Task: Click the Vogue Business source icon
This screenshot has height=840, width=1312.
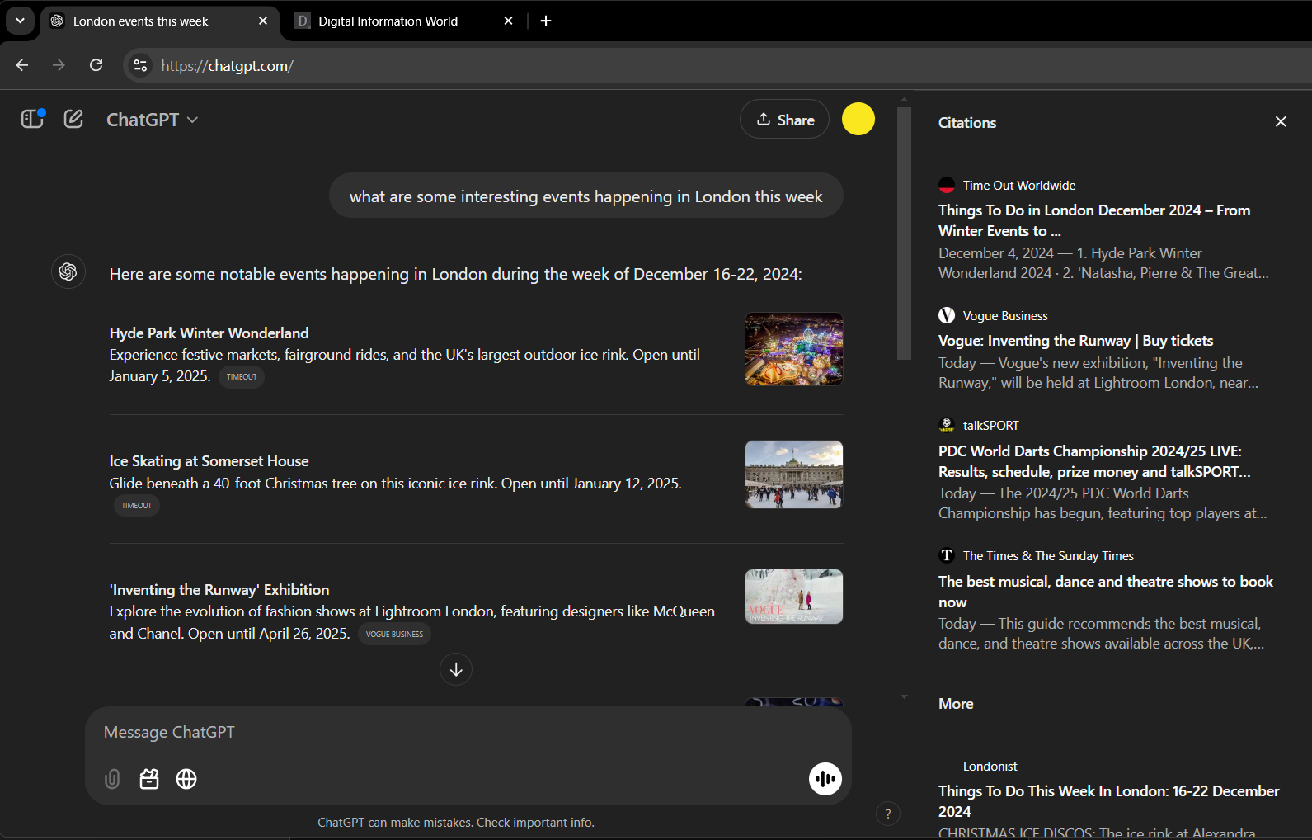Action: [x=947, y=315]
